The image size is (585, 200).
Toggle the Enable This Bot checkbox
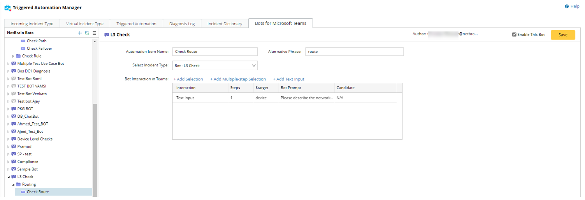[514, 35]
